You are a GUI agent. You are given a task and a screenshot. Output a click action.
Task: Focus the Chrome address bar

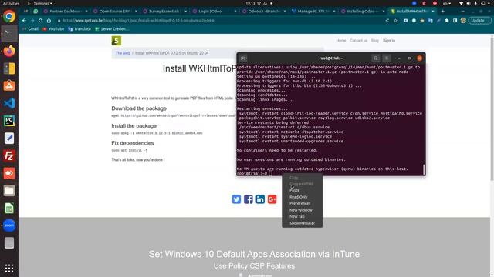221,21
